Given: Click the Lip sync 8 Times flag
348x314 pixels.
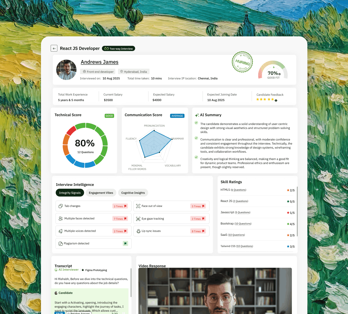Looking at the screenshot, I should tap(198, 231).
